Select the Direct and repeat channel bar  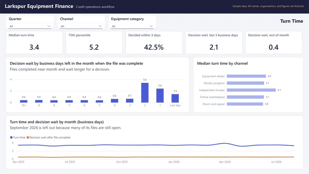pyautogui.click(x=245, y=104)
